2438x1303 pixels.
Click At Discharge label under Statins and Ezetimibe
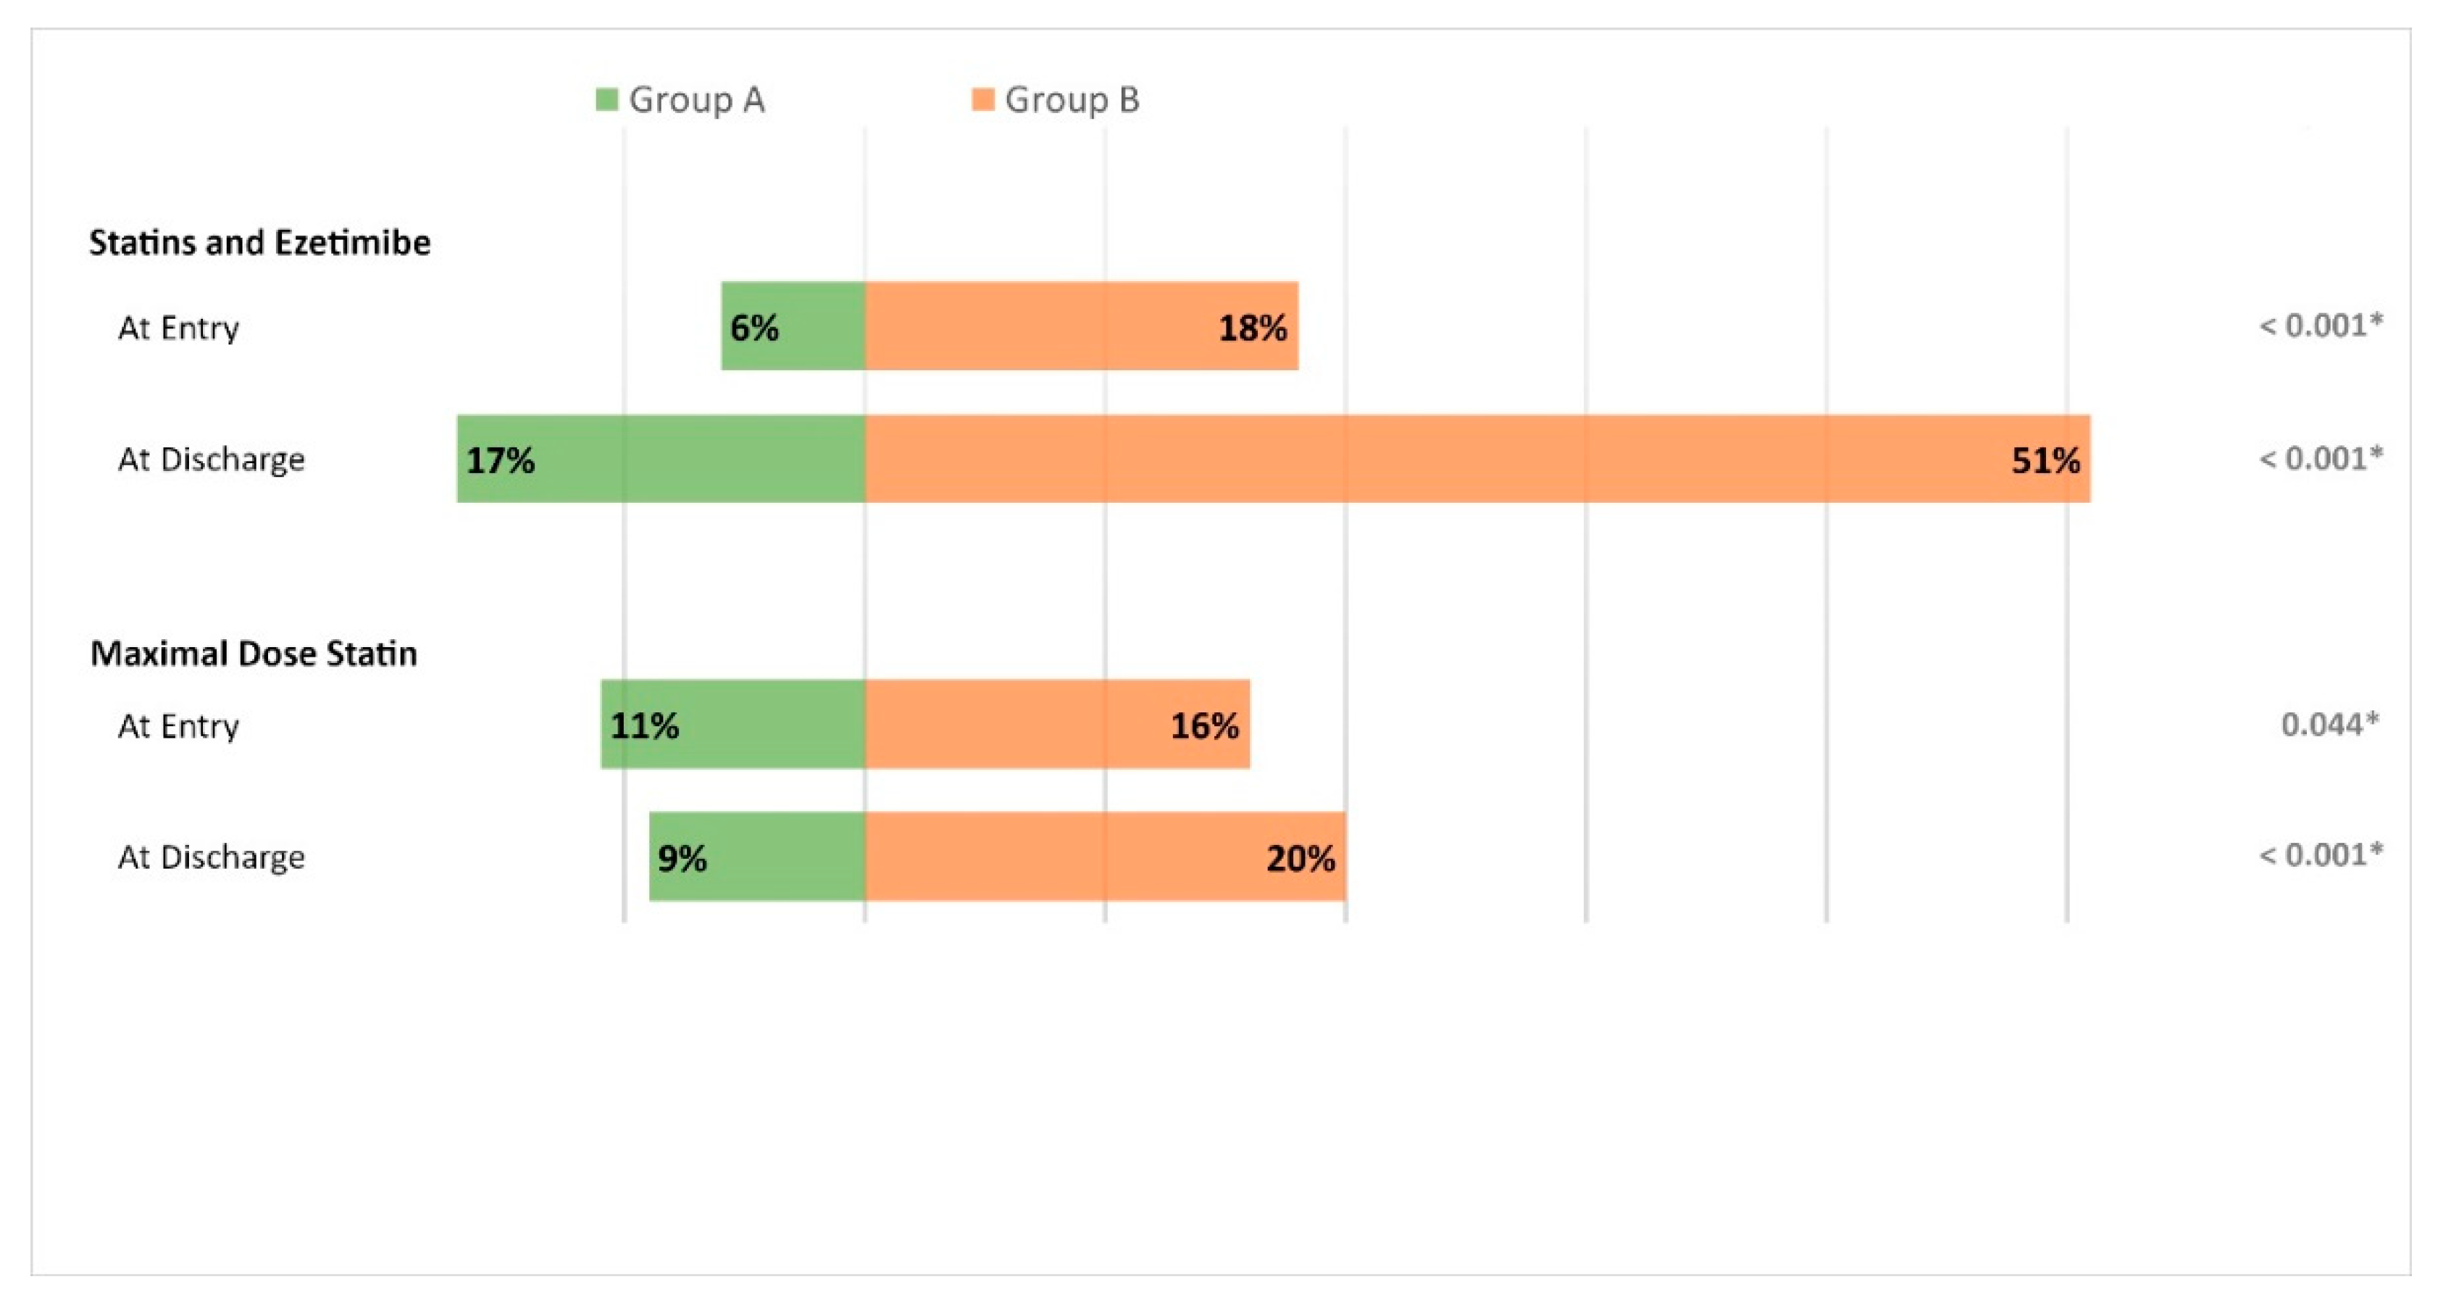coord(211,459)
